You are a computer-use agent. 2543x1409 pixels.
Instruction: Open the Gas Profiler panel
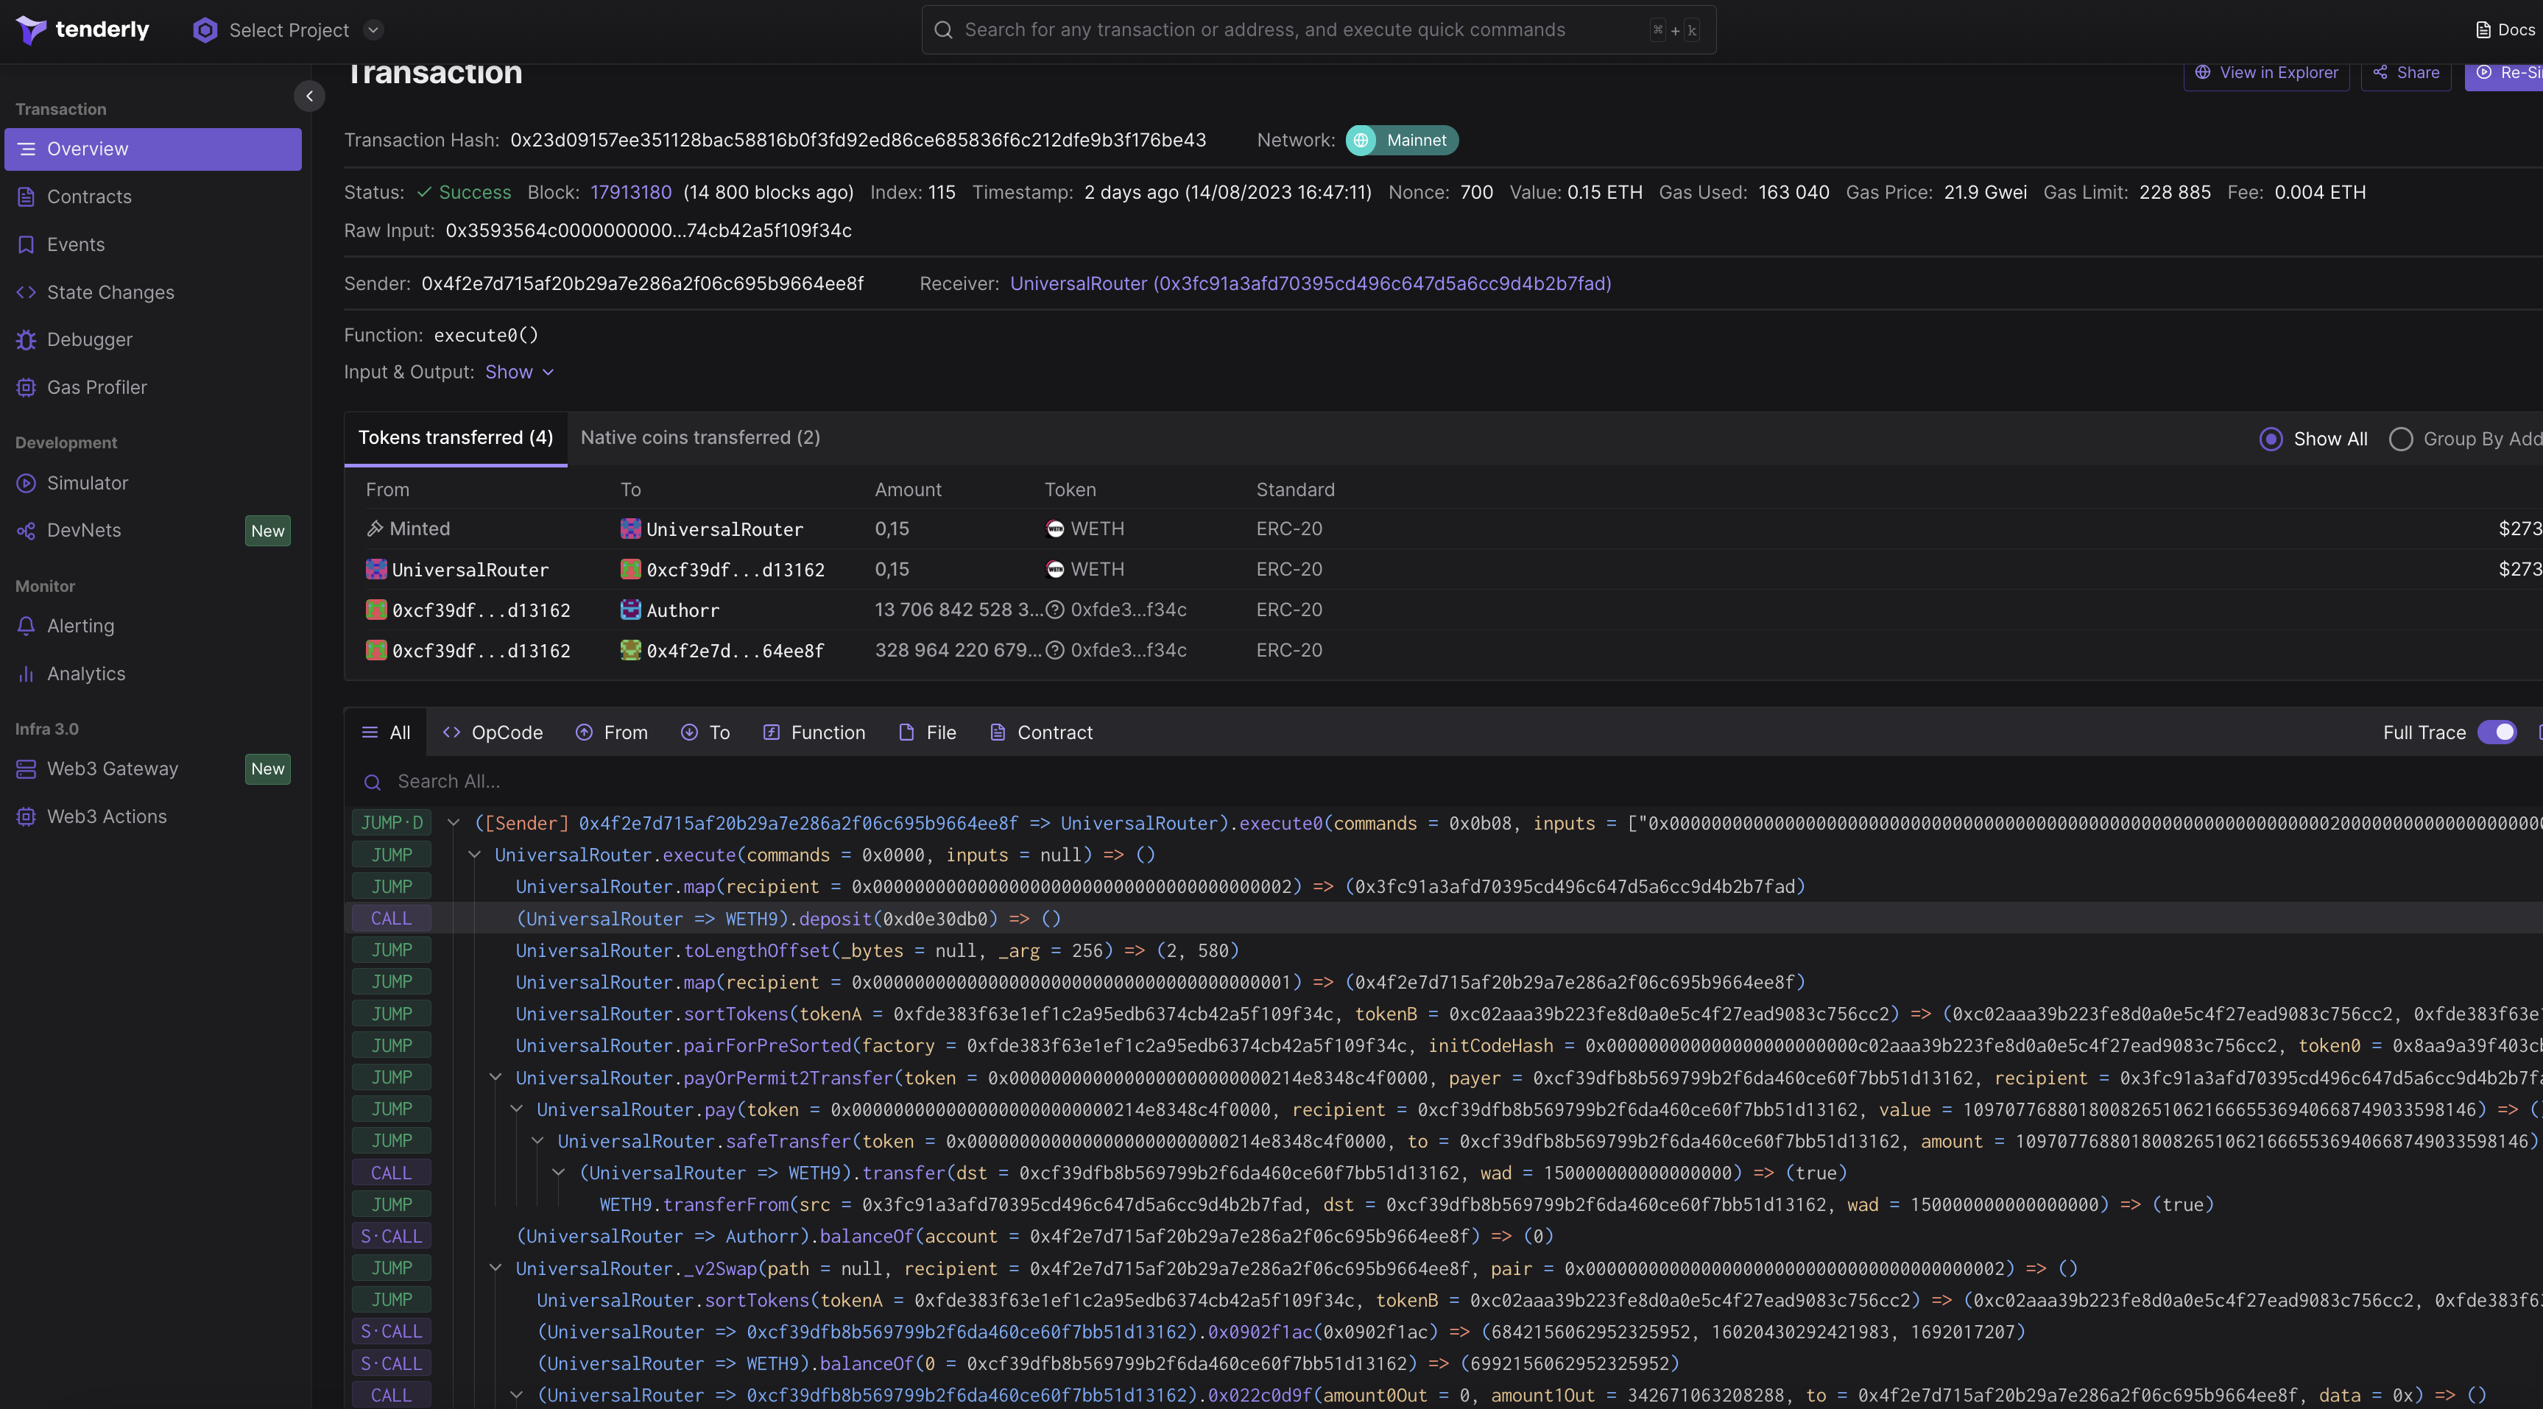coord(96,387)
